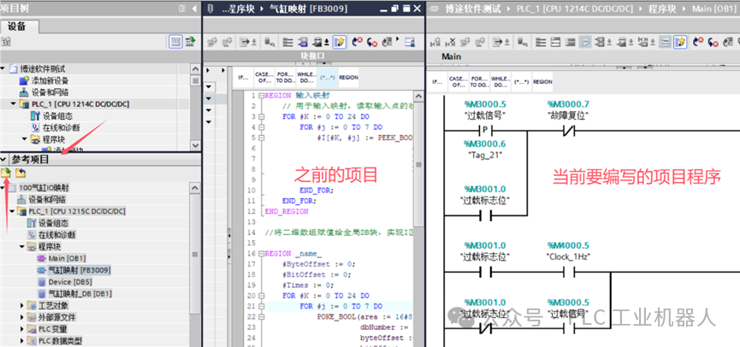Toggle the highlighted list-view icon in Main toolbar
Image resolution: width=740 pixels, height=347 pixels.
click(665, 42)
